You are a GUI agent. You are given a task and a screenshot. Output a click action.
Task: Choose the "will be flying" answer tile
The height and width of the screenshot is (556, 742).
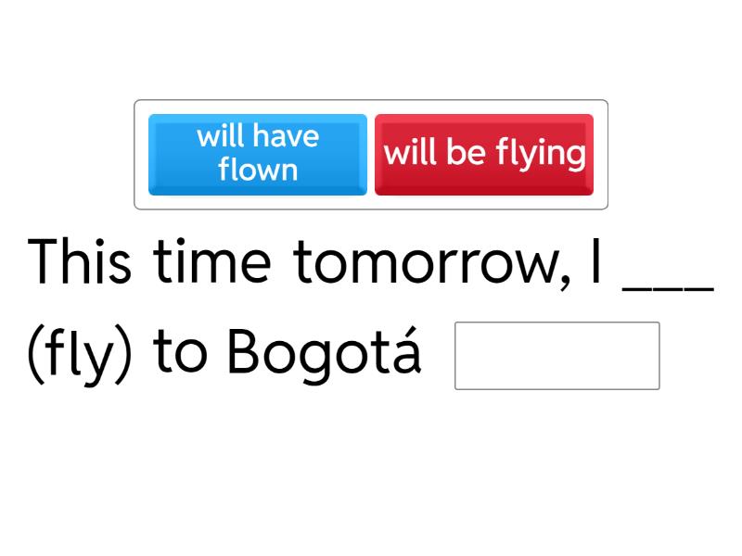484,154
